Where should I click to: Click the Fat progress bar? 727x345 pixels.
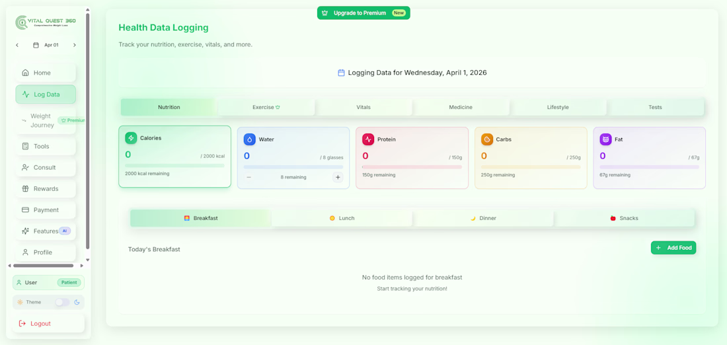point(650,167)
